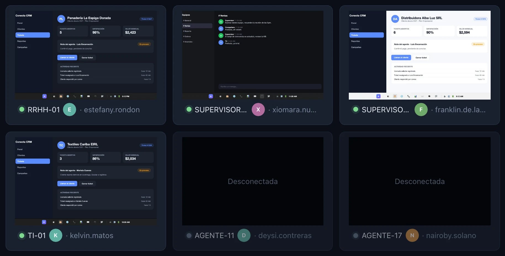Image resolution: width=505 pixels, height=256 pixels.
Task: Click the purple 'A' launcher in TI-01's taskbar
Action: tap(44, 222)
